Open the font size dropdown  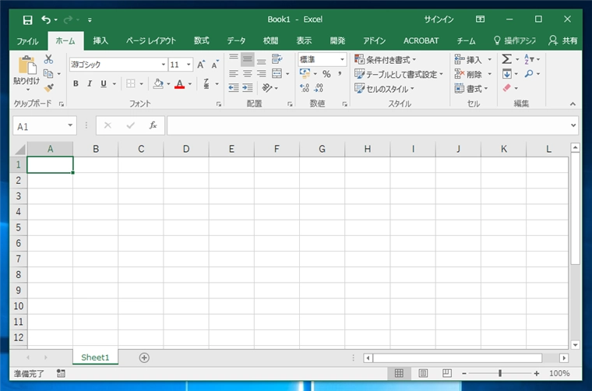point(189,65)
